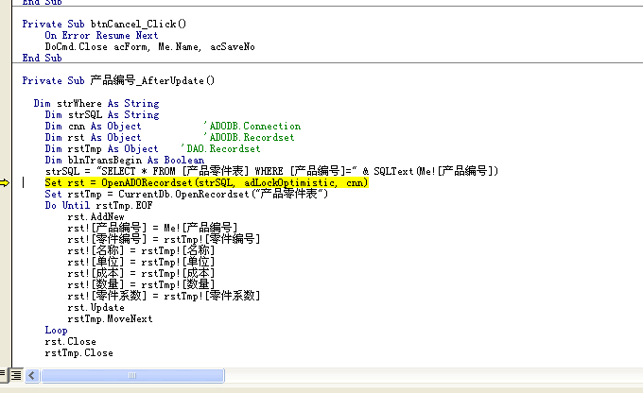Click the rst![单位] assignment line
Image resolution: width=643 pixels, height=393 pixels.
(141, 262)
